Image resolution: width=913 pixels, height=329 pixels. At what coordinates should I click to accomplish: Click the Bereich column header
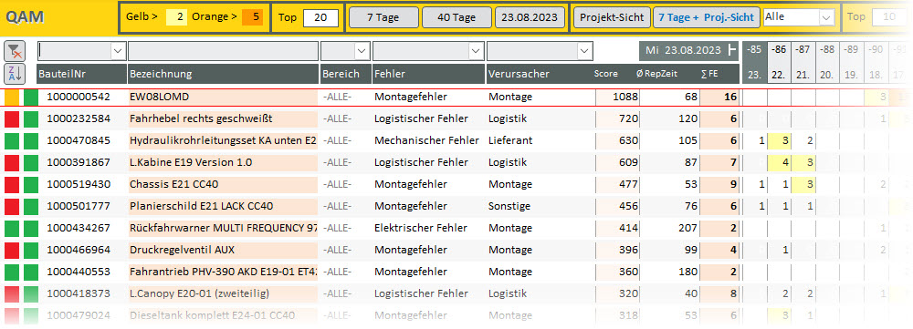coord(345,74)
